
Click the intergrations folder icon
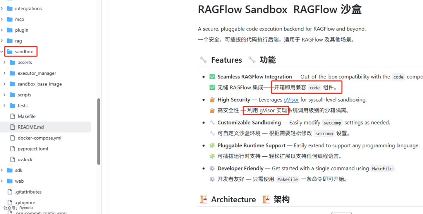[10, 8]
